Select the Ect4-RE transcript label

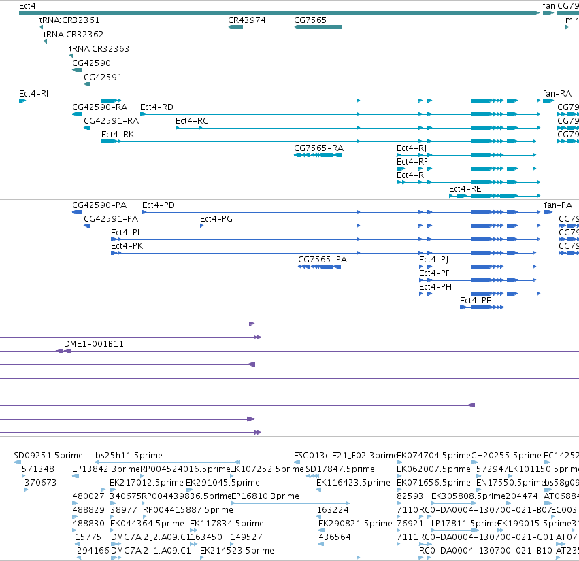(x=465, y=189)
